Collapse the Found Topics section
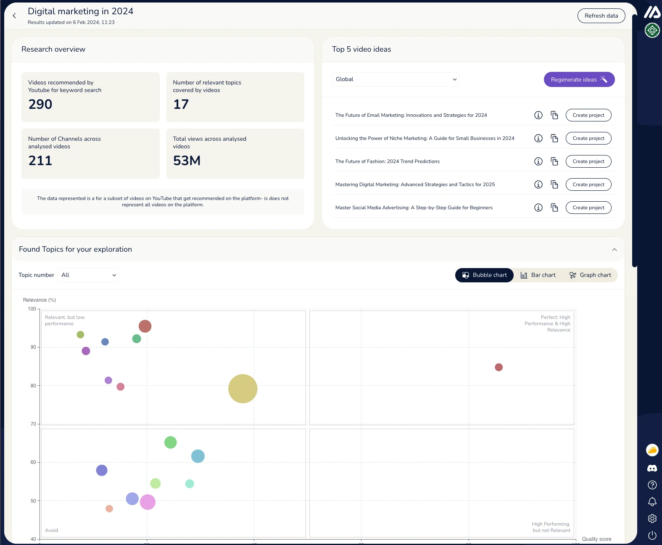 click(x=614, y=250)
